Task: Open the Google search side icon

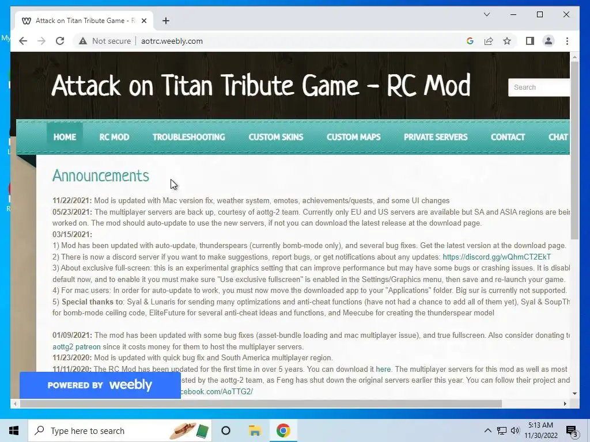Action: (x=470, y=41)
